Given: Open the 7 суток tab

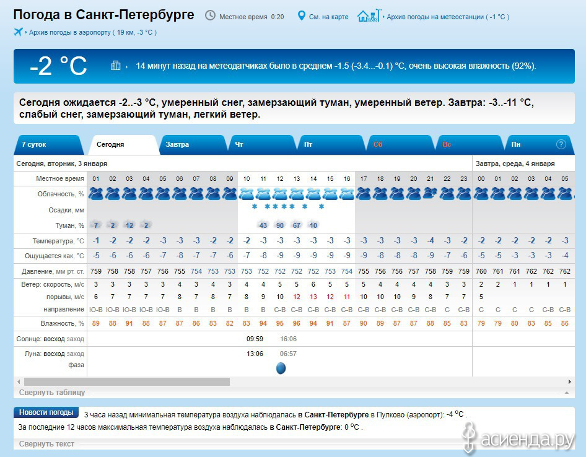Looking at the screenshot, I should click(48, 145).
